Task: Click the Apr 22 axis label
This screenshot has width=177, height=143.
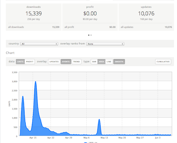Action: [51, 138]
